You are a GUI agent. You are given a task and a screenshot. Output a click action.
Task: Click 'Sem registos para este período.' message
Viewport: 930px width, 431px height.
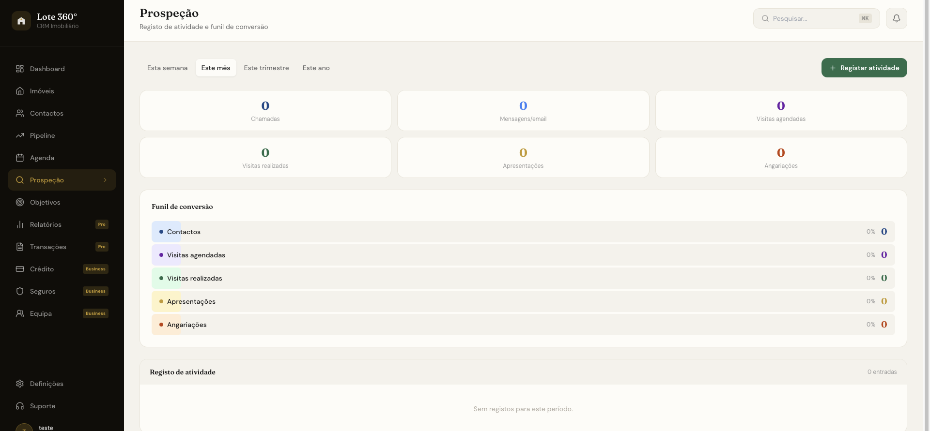pos(523,409)
